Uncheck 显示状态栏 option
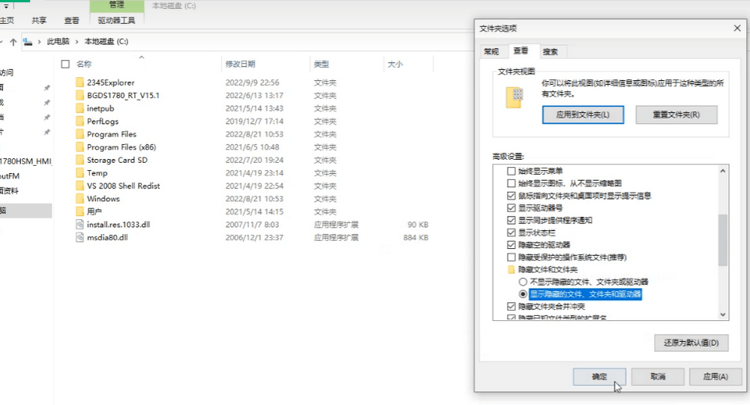750x405 pixels. point(511,232)
